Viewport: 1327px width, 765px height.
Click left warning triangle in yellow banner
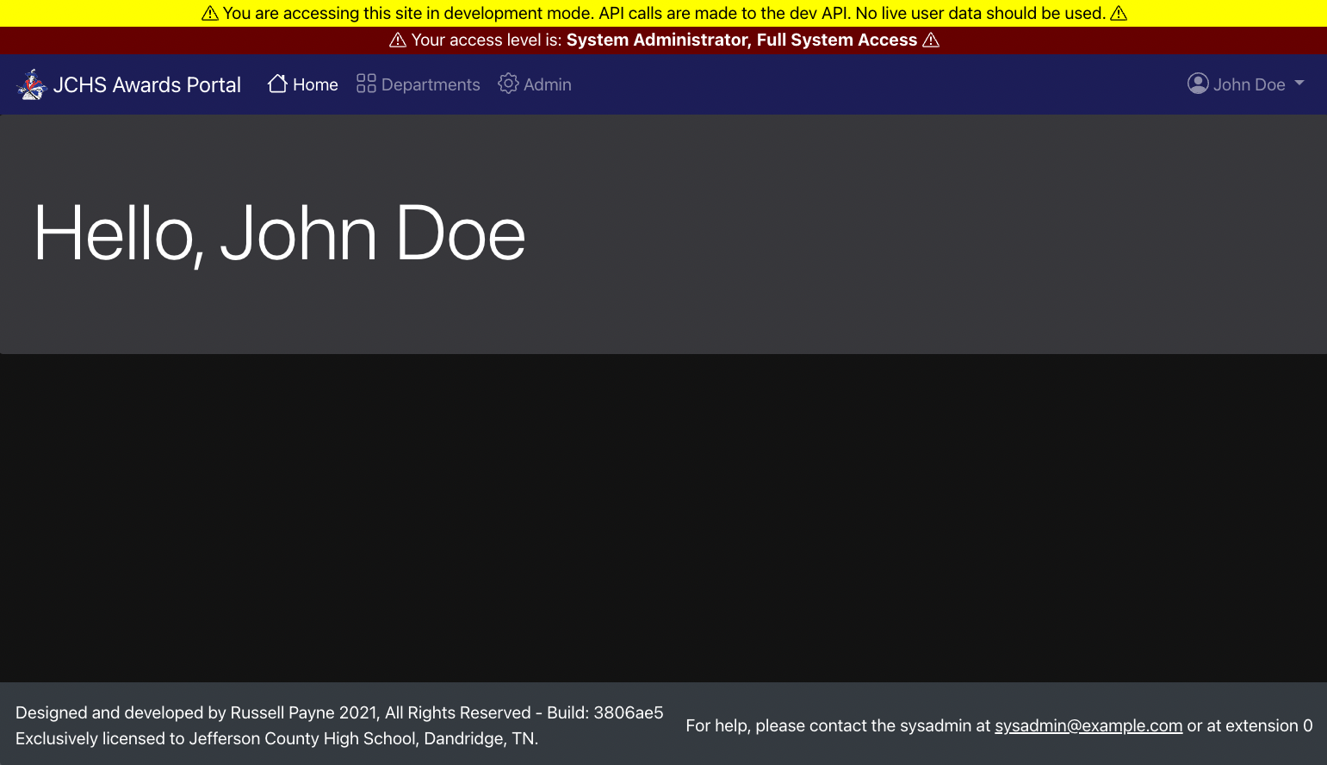coord(209,14)
